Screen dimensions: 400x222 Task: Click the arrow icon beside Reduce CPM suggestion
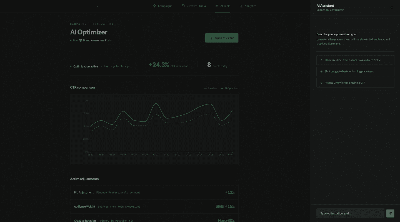(321, 83)
